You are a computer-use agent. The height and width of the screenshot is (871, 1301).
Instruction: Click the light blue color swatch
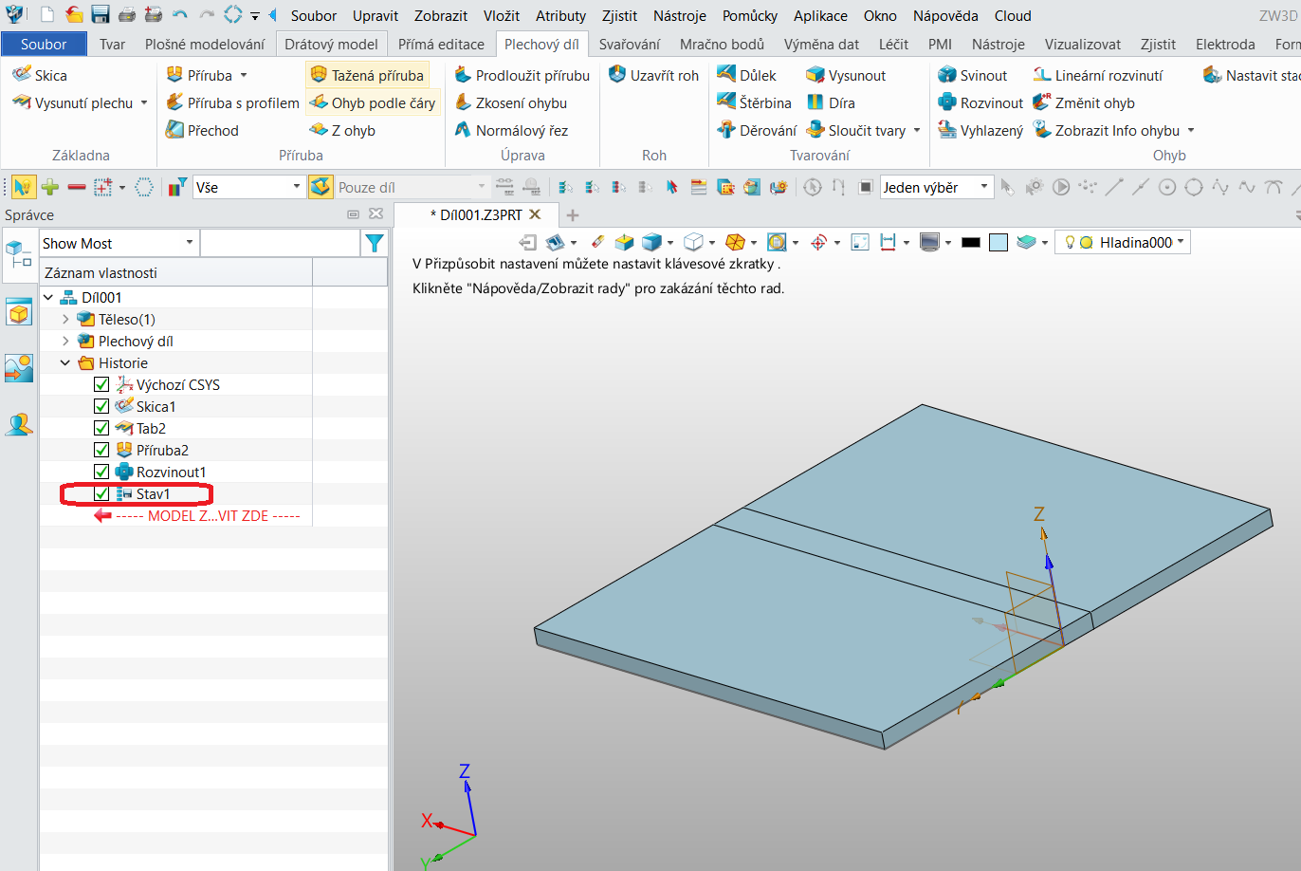(x=998, y=243)
